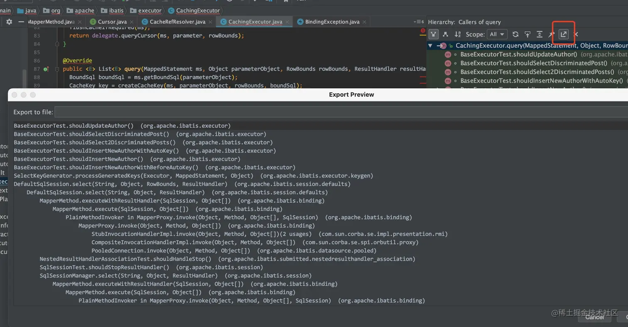Click SqlSessionManager.select line in preview
The image size is (628, 327).
(x=176, y=275)
